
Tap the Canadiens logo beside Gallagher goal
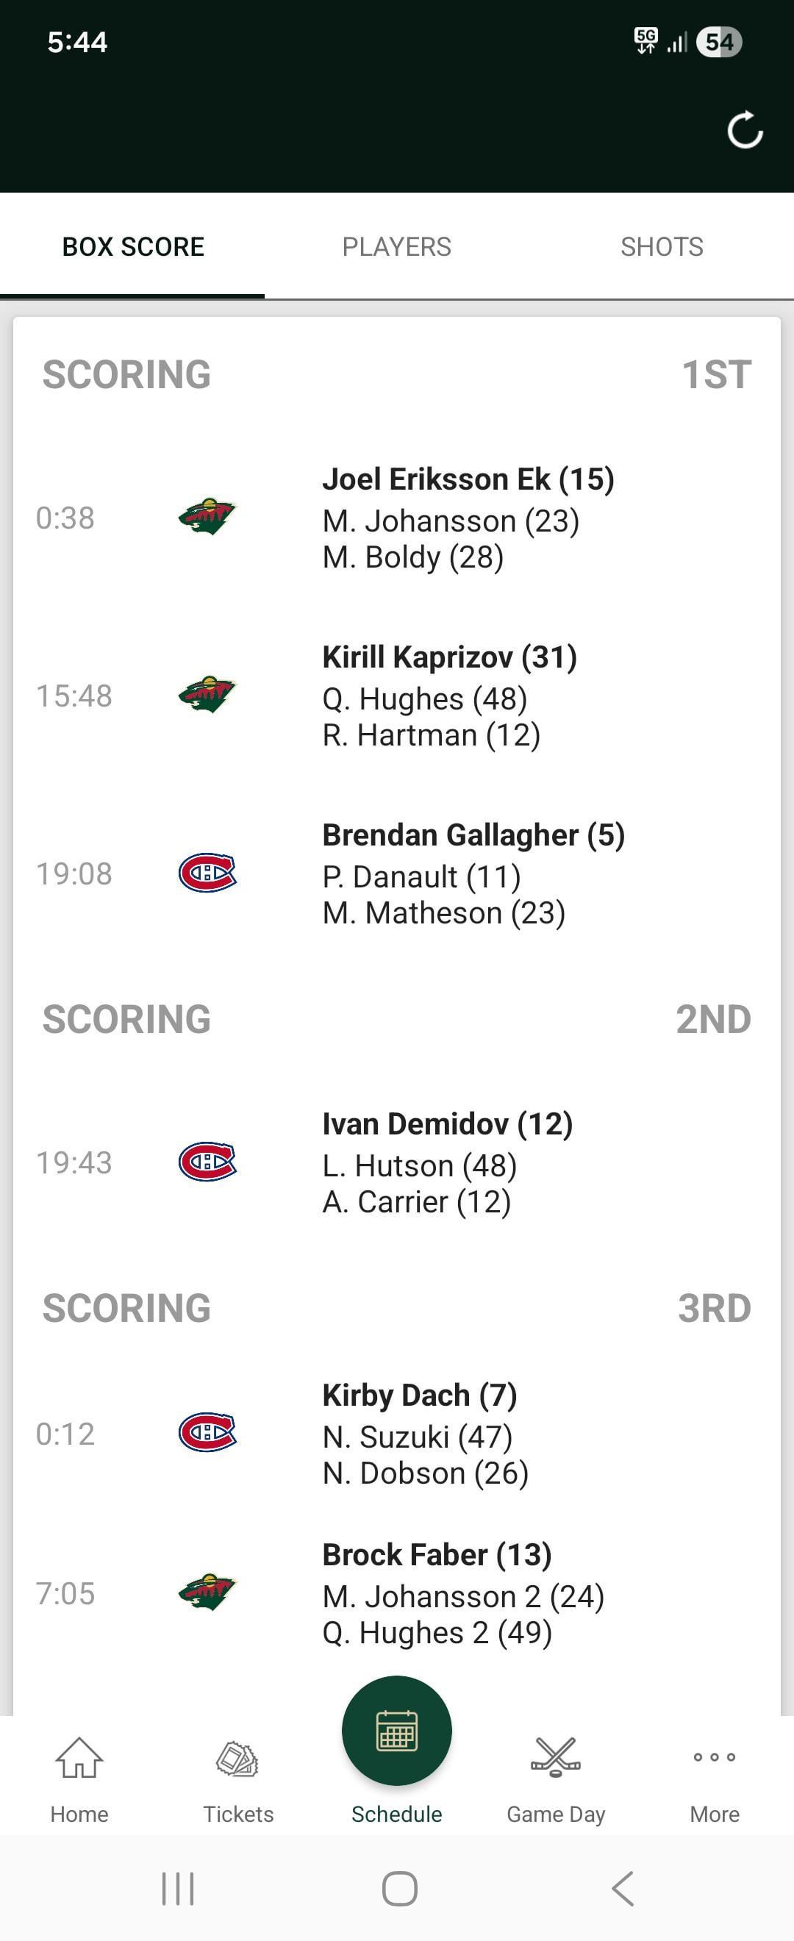coord(207,873)
